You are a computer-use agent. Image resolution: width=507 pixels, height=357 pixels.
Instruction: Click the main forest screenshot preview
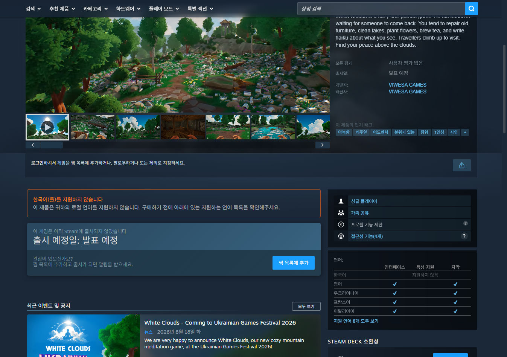(x=178, y=65)
